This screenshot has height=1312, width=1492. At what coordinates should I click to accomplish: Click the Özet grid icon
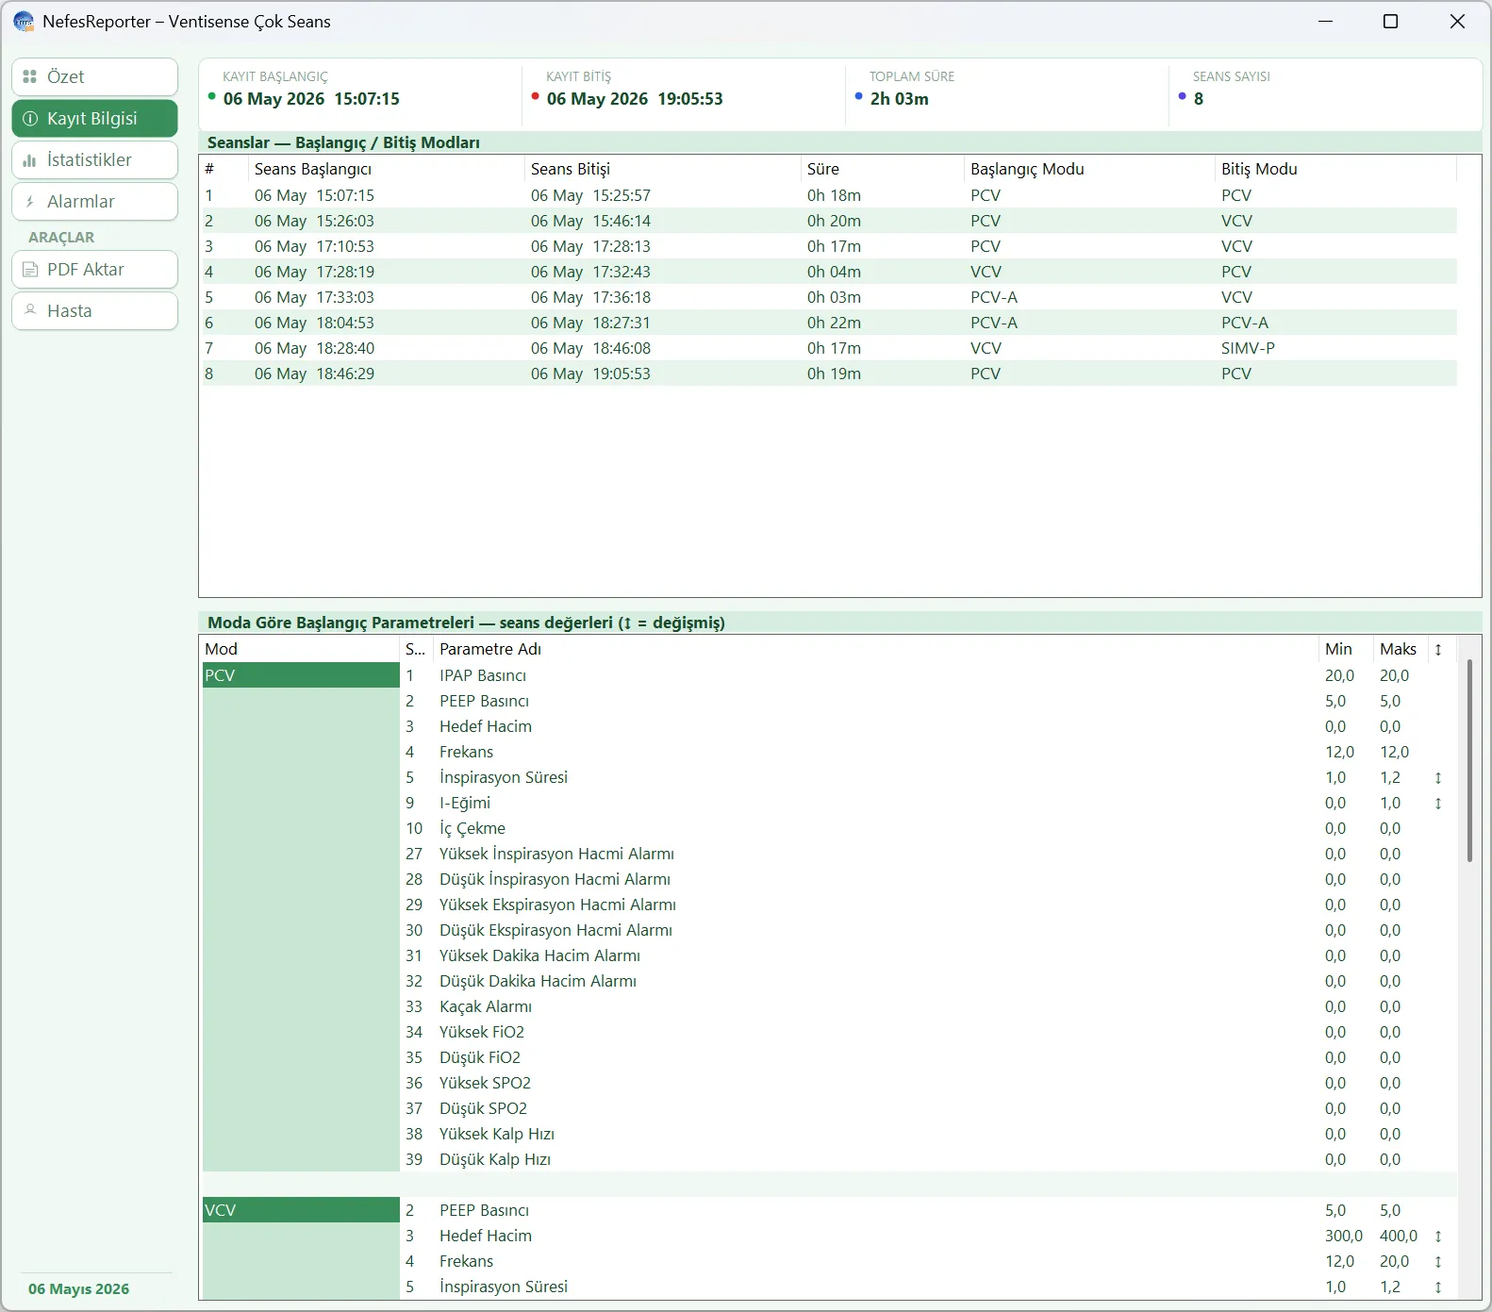[x=30, y=77]
